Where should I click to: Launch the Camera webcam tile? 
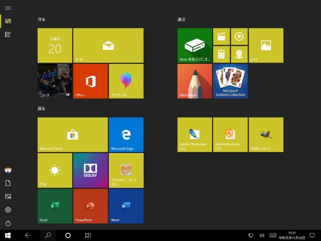point(239,54)
